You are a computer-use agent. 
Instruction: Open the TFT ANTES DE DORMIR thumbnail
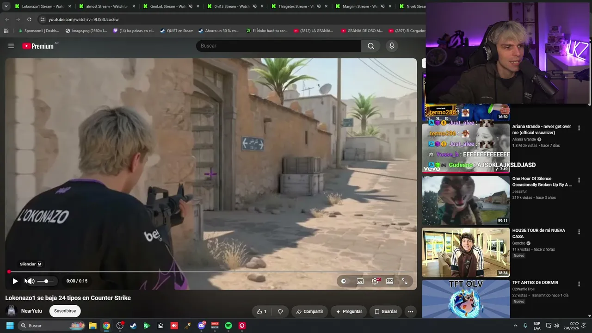click(x=466, y=299)
